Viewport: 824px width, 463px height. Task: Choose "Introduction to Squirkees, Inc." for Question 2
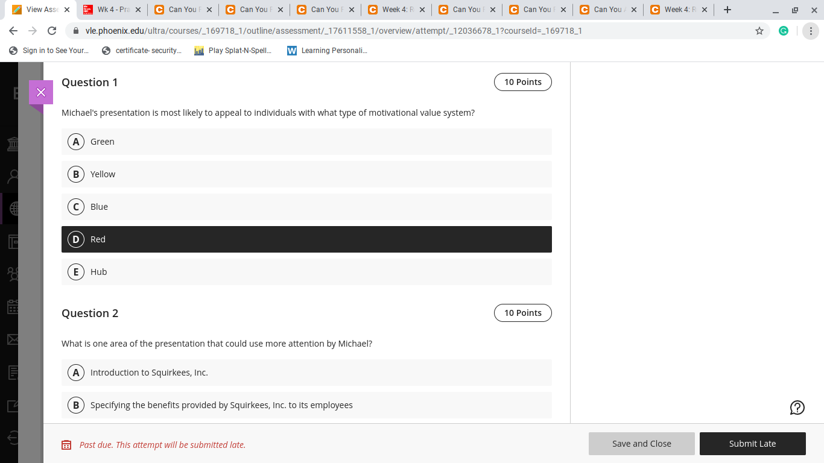point(306,373)
